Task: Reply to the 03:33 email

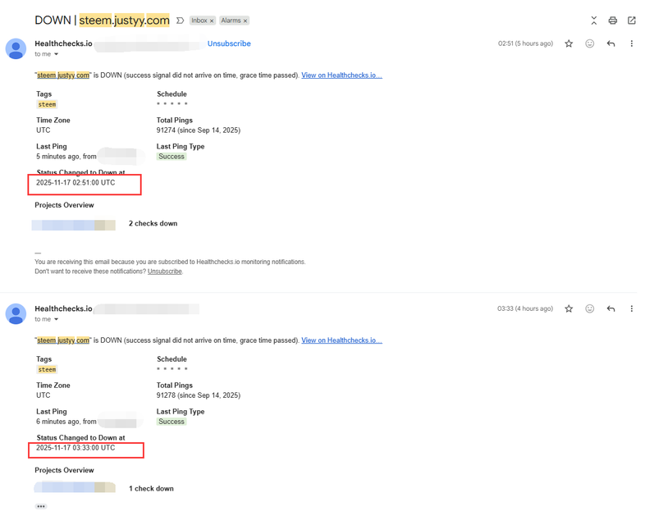Action: point(611,308)
